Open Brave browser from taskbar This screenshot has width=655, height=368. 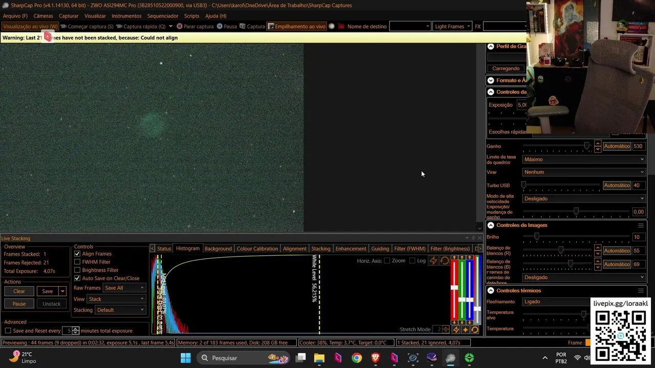tap(376, 358)
